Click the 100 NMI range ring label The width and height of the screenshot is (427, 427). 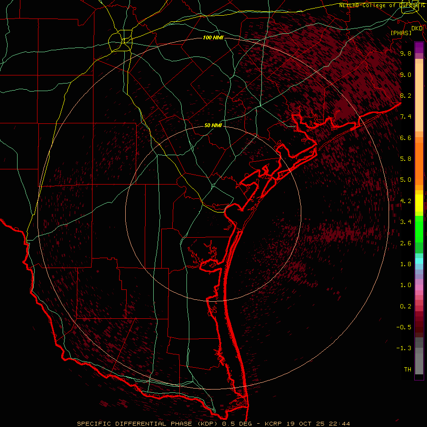click(213, 37)
